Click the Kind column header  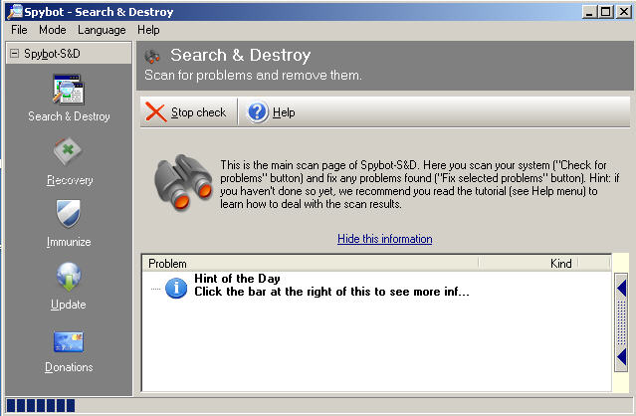pyautogui.click(x=528, y=264)
